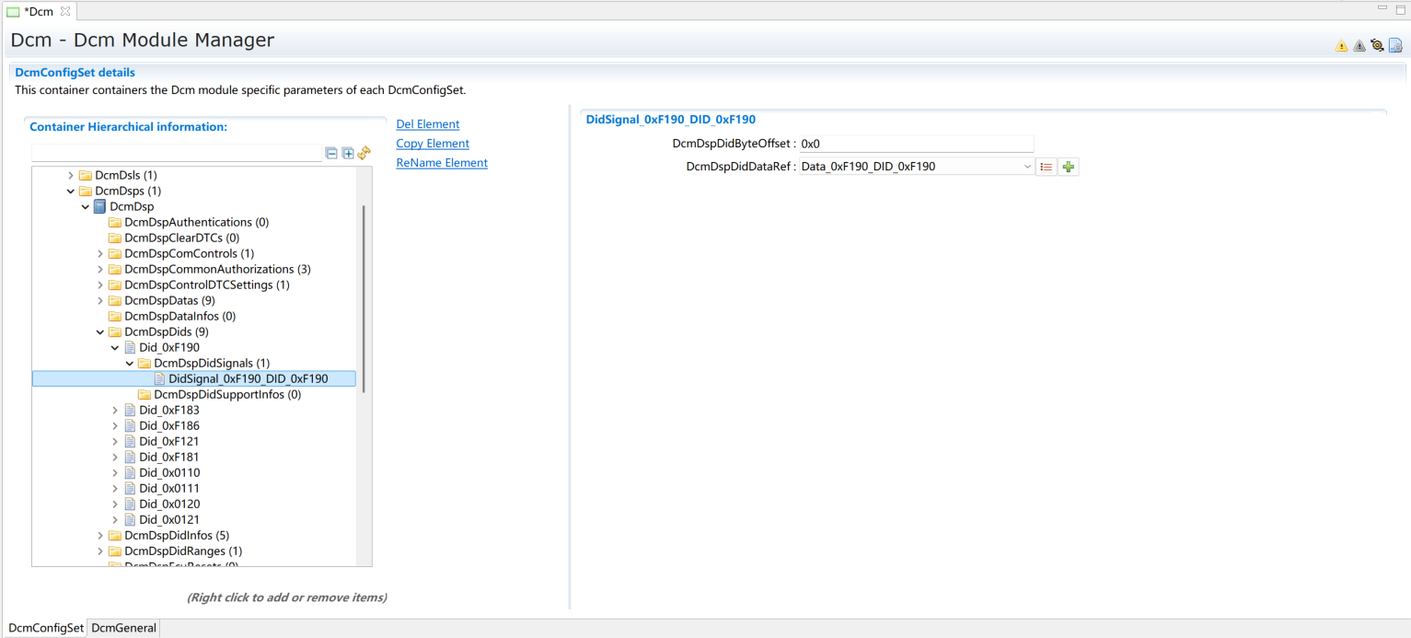The width and height of the screenshot is (1411, 638).
Task: Click the yellow warning triangle icon
Action: (x=1341, y=46)
